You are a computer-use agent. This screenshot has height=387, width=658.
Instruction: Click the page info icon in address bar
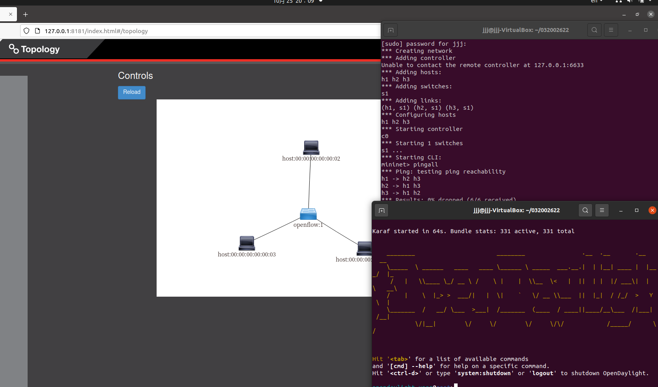pyautogui.click(x=37, y=31)
